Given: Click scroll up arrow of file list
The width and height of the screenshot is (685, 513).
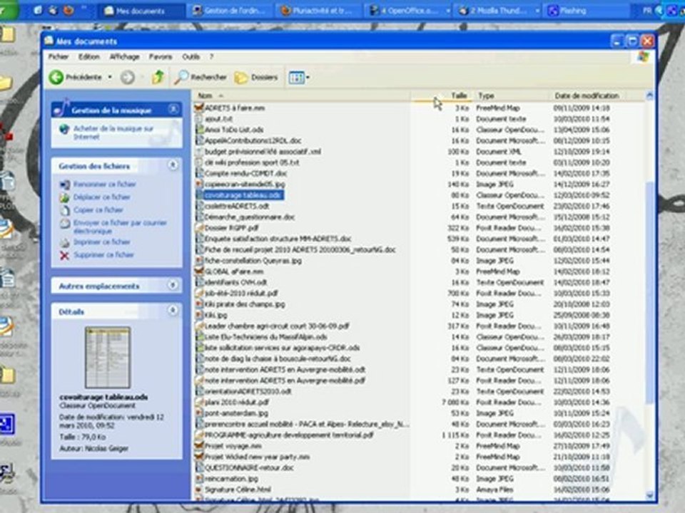Looking at the screenshot, I should 649,95.
